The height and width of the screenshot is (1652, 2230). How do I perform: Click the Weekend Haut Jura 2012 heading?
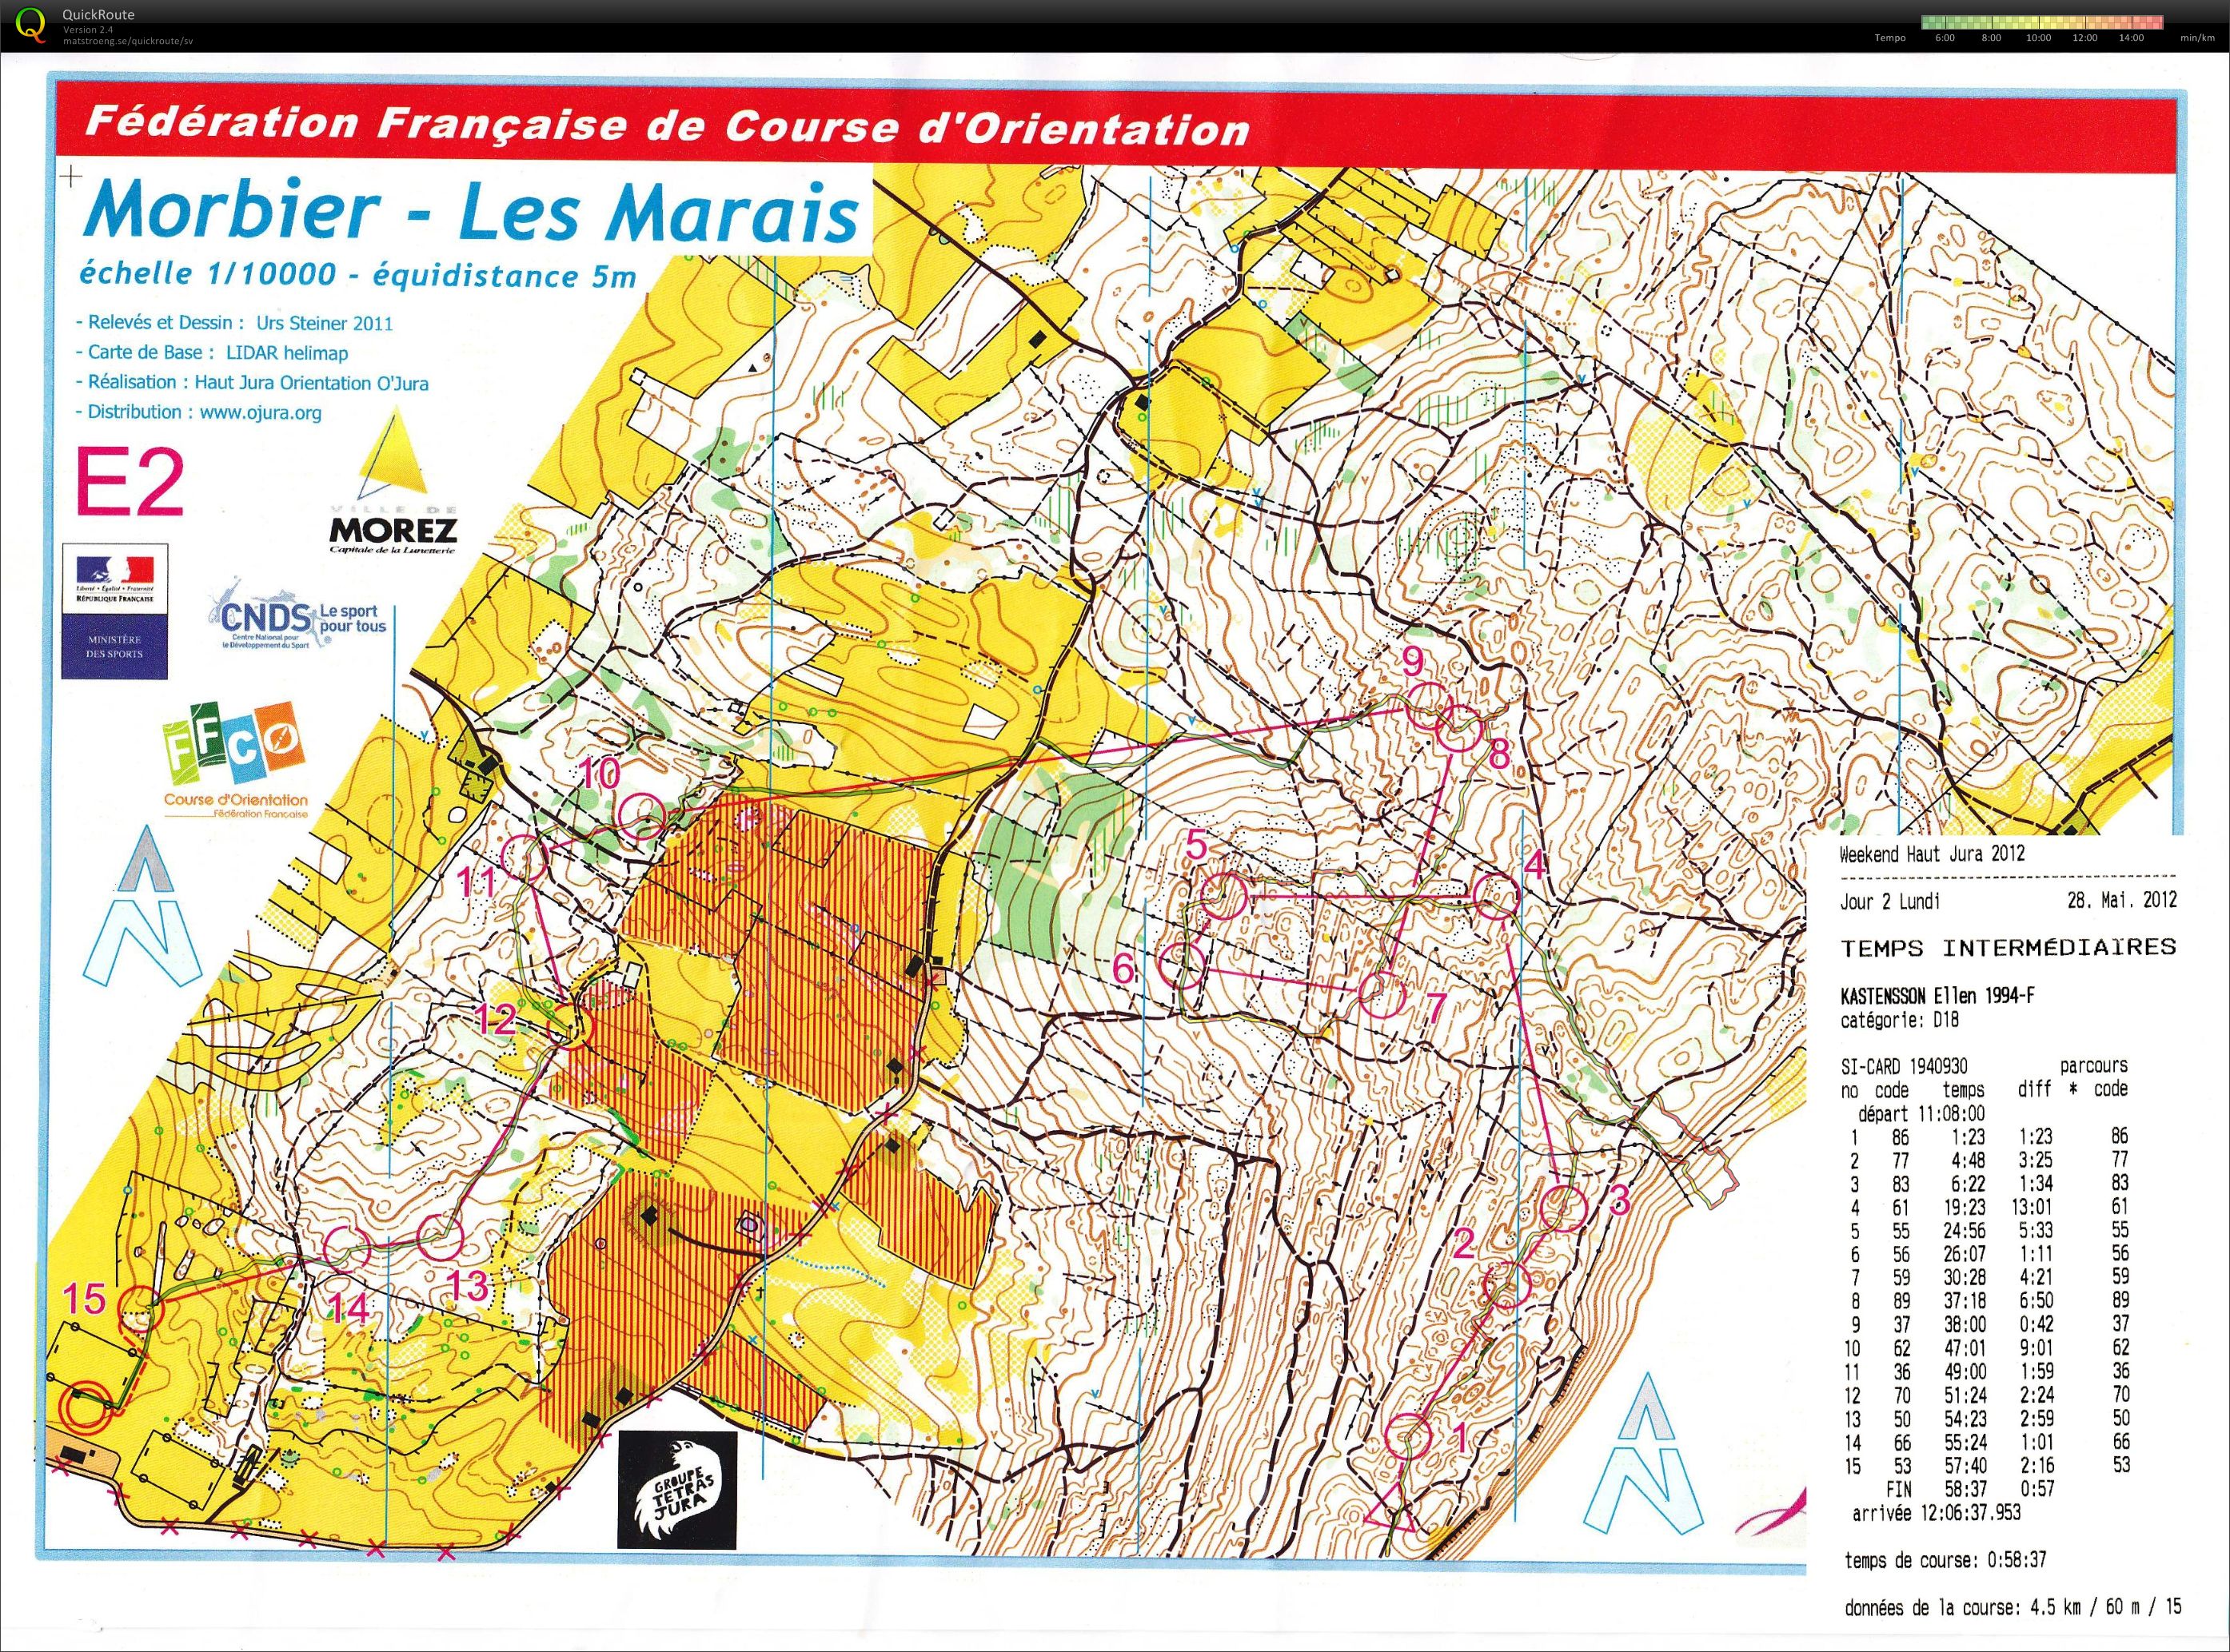[1932, 853]
